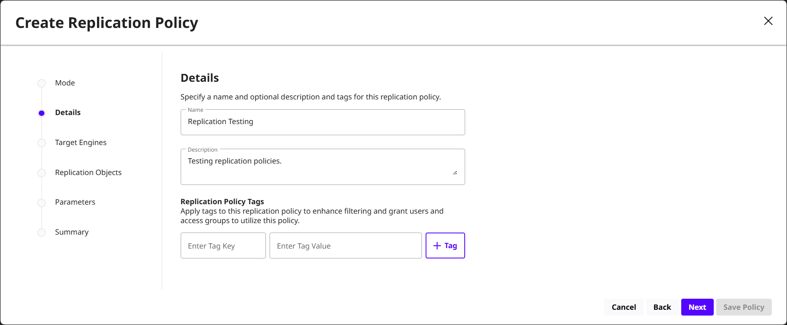The height and width of the screenshot is (325, 787).
Task: Click Cancel to discard the policy
Action: pyautogui.click(x=624, y=307)
